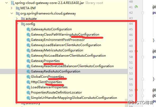Select the spring-cloud-gateway-core-2.1.4.RELEASE.jar node
Screen dimensions: 156x107
point(49,3)
